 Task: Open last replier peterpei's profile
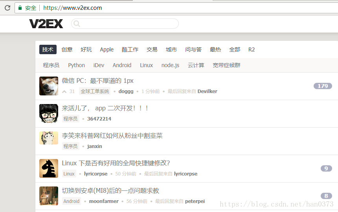(195, 201)
